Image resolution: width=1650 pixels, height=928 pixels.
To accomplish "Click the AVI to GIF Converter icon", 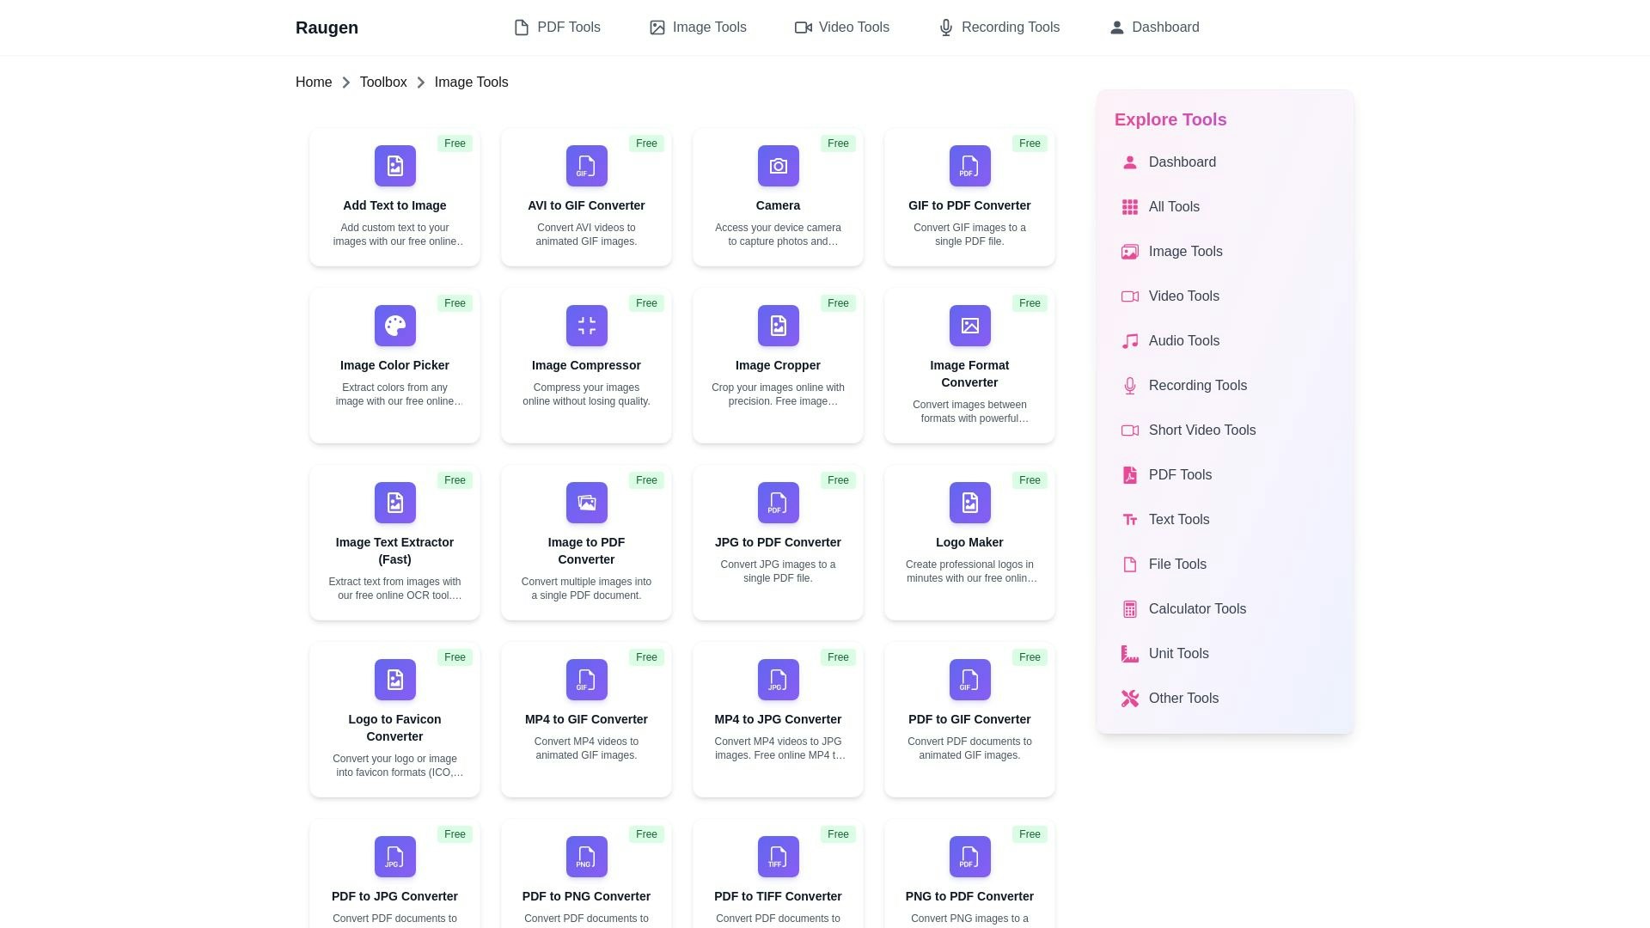I will click(586, 166).
